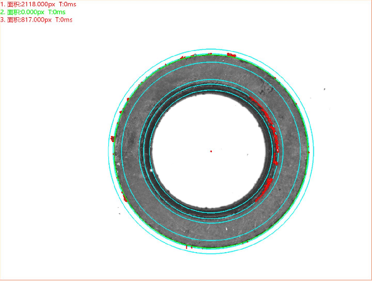Click the red marks at the ring's bottom-left edge
Viewport: 372px width, 281px height.
coord(189,247)
